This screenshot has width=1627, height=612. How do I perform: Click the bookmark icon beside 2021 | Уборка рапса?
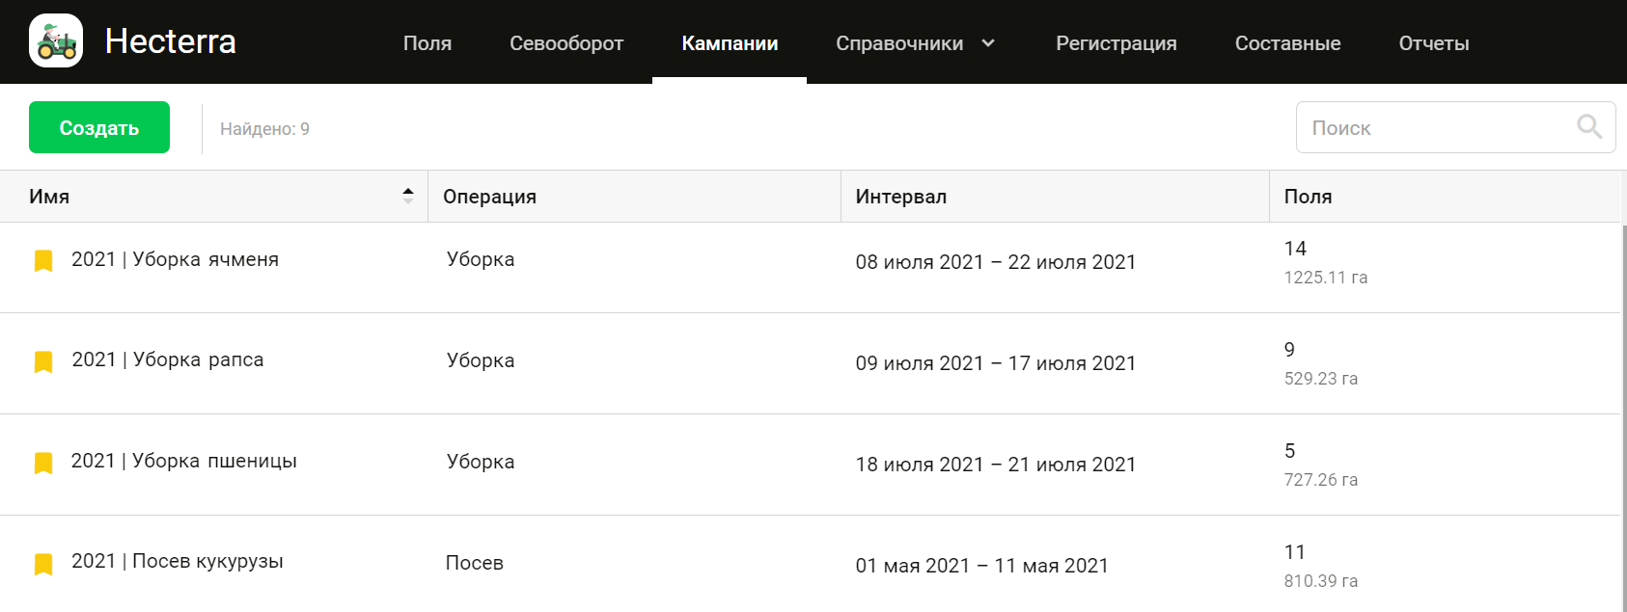(42, 360)
